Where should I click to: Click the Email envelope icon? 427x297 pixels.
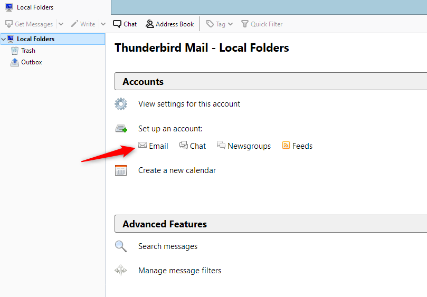pos(143,145)
